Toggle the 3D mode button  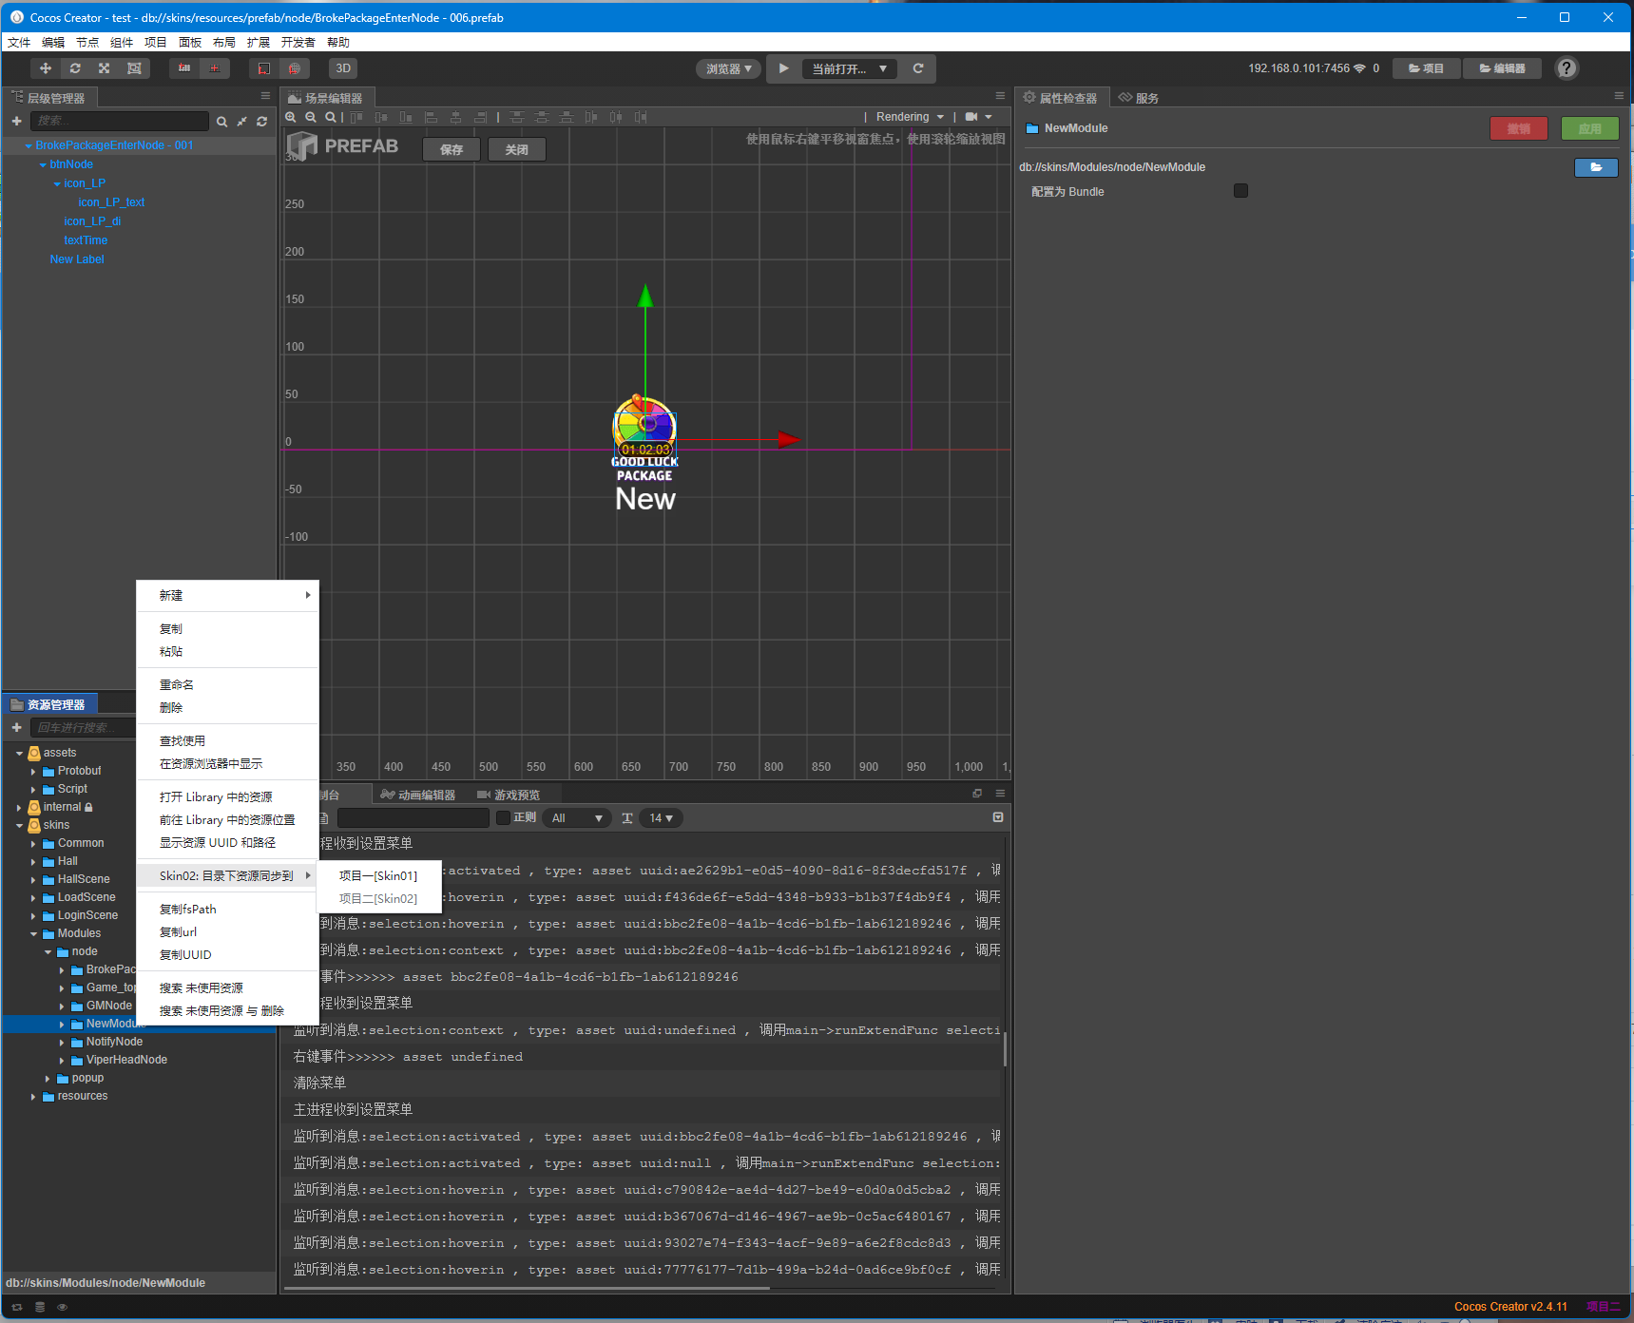click(343, 68)
